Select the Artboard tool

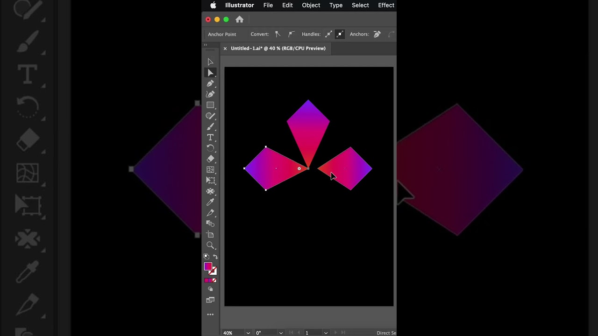210,234
